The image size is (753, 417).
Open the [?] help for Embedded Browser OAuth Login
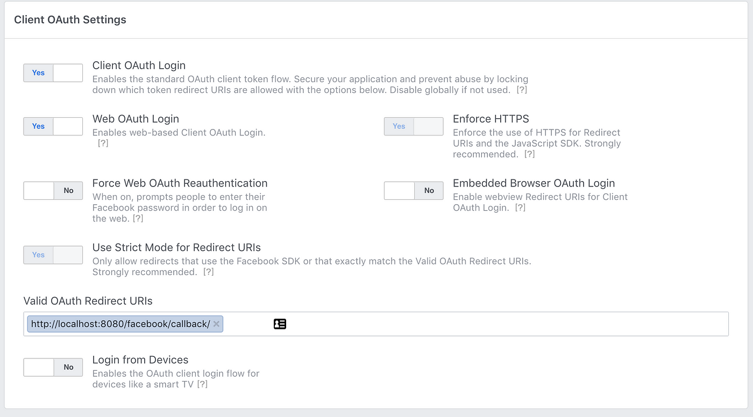[x=520, y=207]
